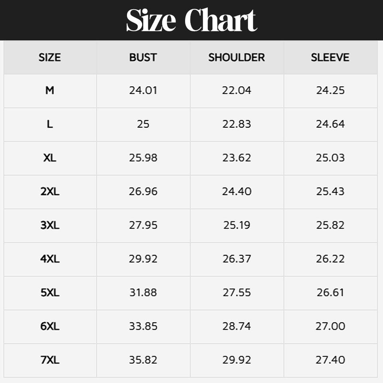Click the 6XL size row label

click(x=50, y=326)
